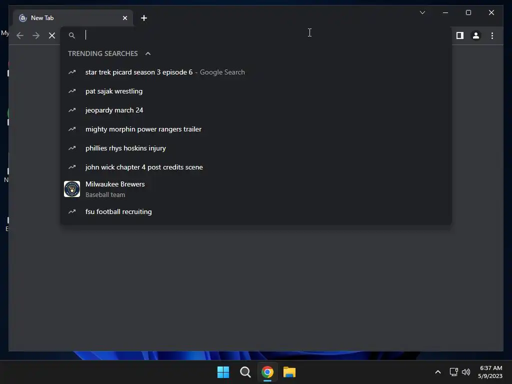Close the Chrome window
This screenshot has height=384, width=512.
pos(491,12)
